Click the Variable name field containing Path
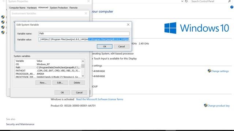 click(84, 33)
